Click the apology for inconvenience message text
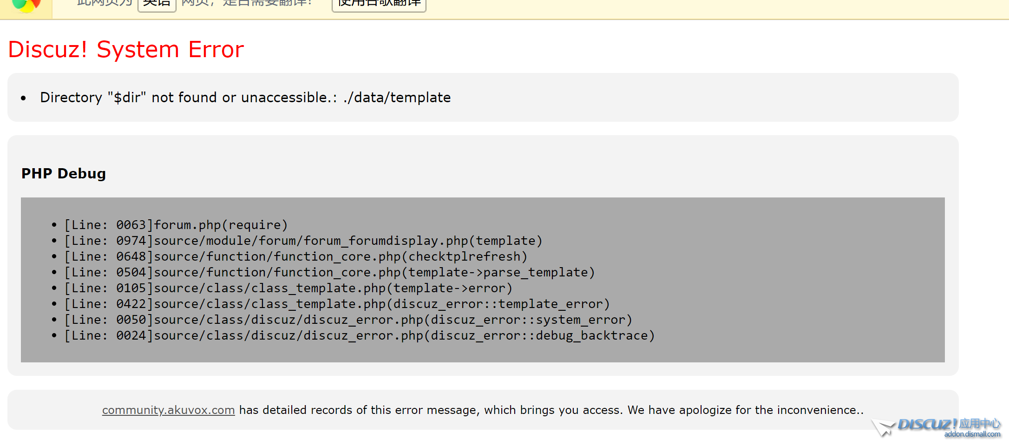1009x446 pixels. [551, 410]
